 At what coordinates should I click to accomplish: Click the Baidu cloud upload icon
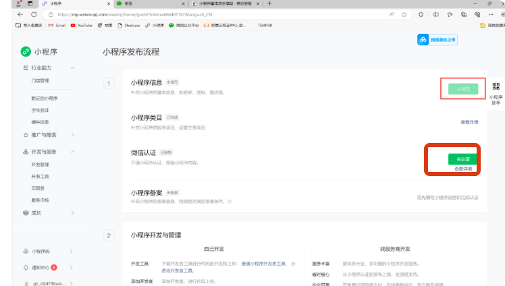(x=423, y=40)
